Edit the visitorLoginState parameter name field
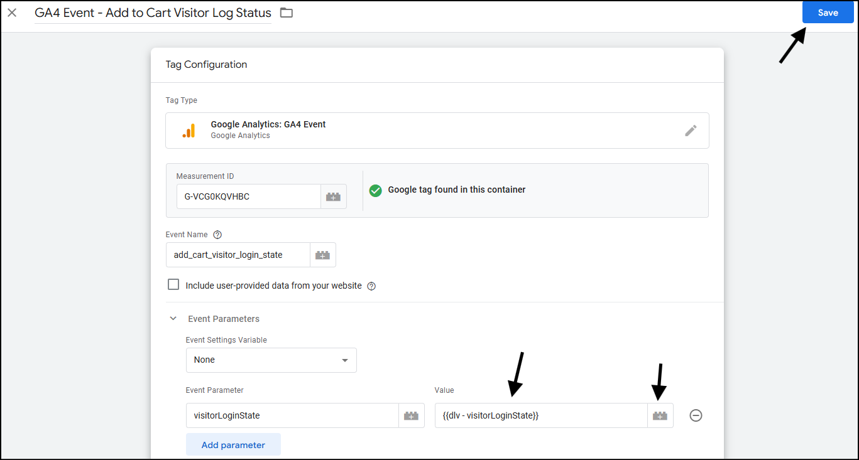Viewport: 859px width, 460px height. coord(292,415)
